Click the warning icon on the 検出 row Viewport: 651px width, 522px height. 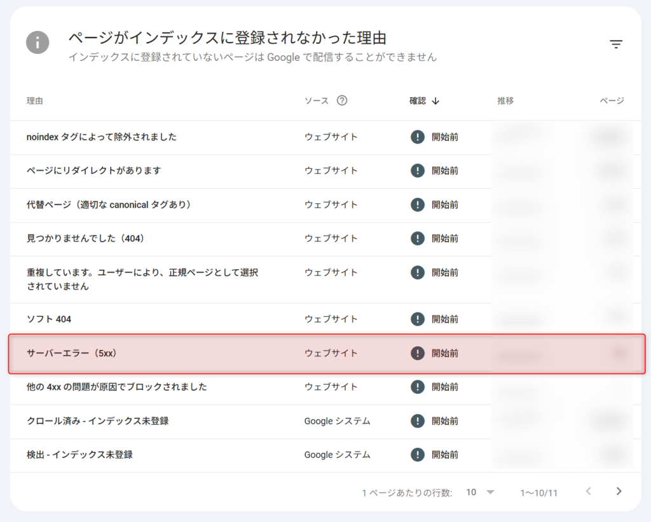click(x=418, y=455)
